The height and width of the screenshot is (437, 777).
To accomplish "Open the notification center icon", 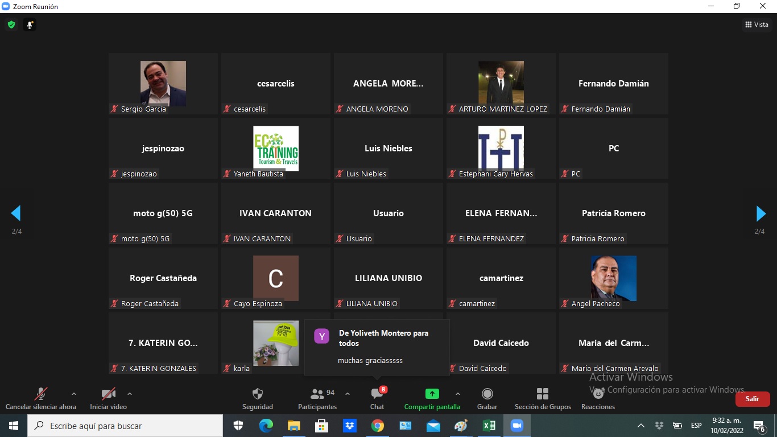I will pos(759,426).
